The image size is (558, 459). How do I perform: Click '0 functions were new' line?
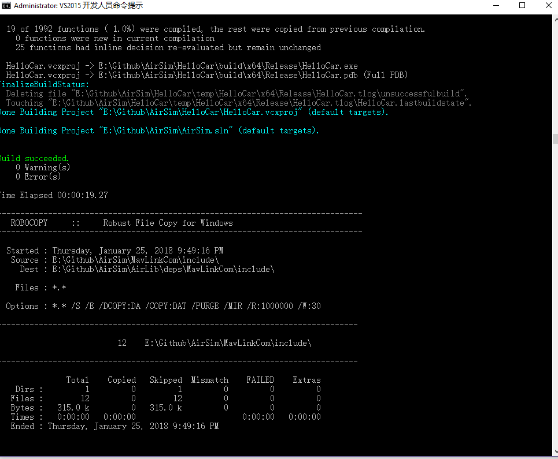(x=115, y=38)
